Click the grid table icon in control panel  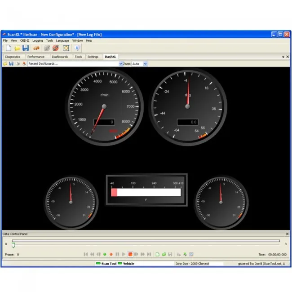click(191, 254)
